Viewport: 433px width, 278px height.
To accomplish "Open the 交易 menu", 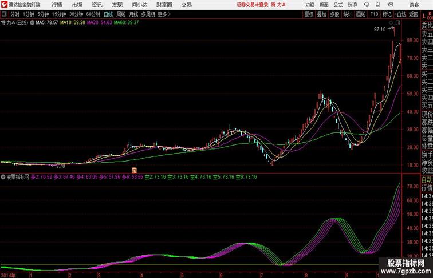I will pos(186,5).
